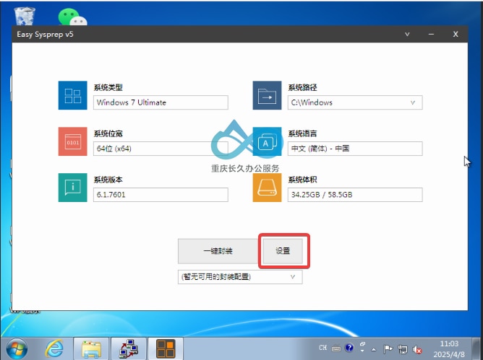Open the Windows Start orb
Viewport: 483px width, 360px height.
coord(17,348)
